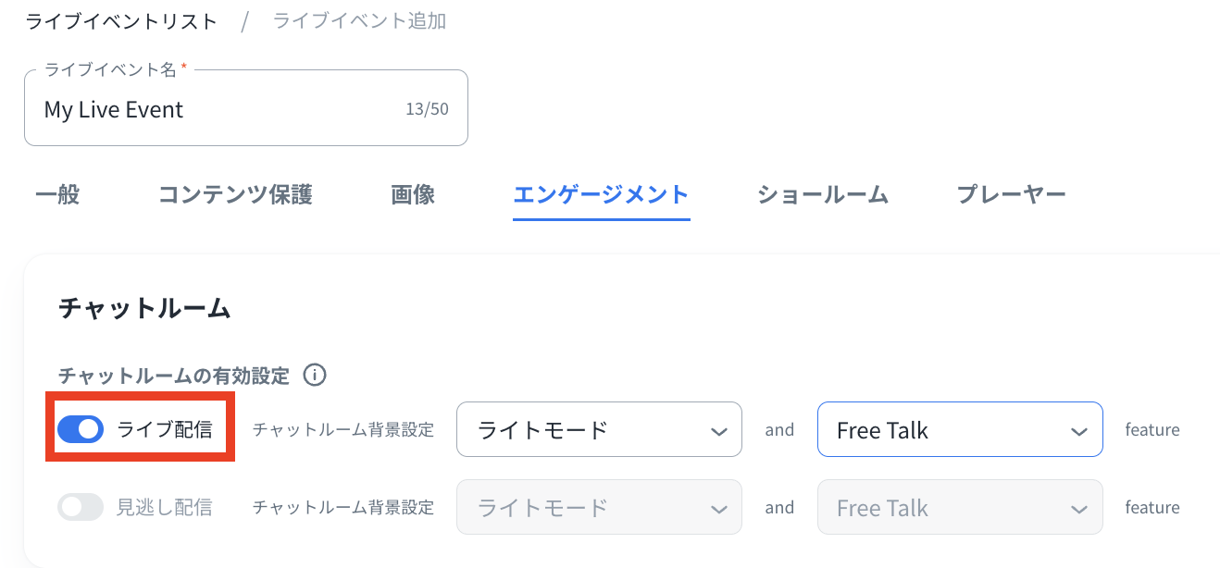Open the 画像 tab
The image size is (1220, 568).
point(413,194)
